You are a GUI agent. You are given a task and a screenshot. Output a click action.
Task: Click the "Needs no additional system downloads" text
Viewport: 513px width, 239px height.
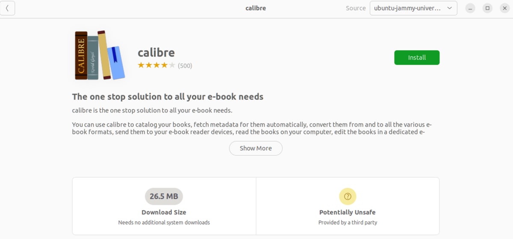pyautogui.click(x=164, y=222)
